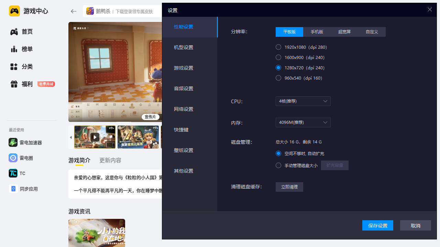The height and width of the screenshot is (247, 440).
Task: Click the TC app icon
Action: (13, 174)
